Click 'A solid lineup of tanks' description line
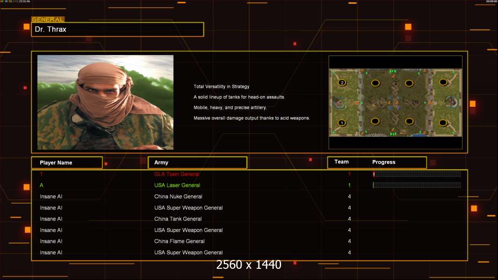Screen dimensions: 498x280 [x=239, y=97]
